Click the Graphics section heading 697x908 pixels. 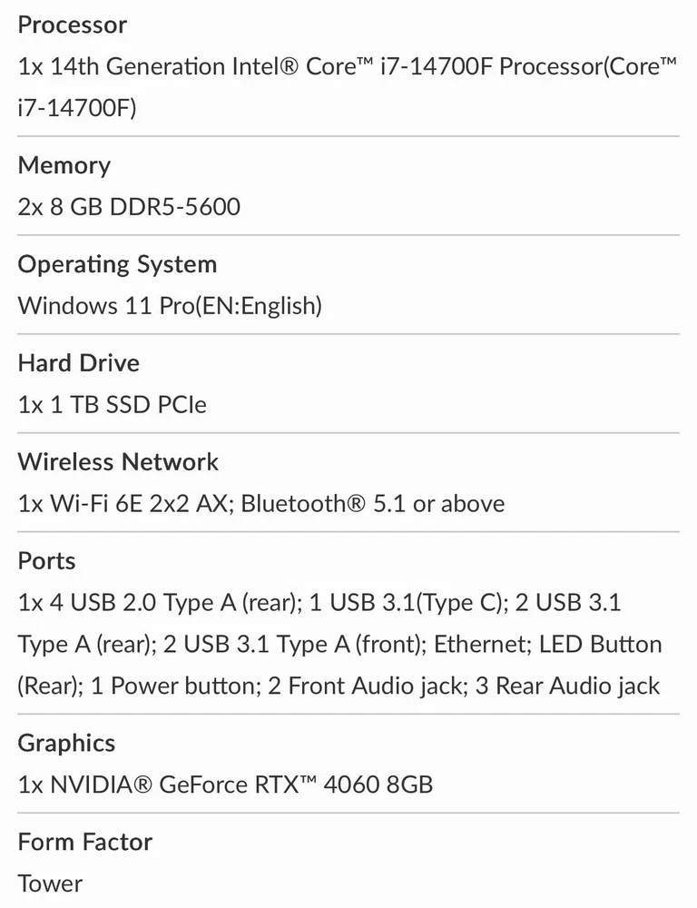66,743
